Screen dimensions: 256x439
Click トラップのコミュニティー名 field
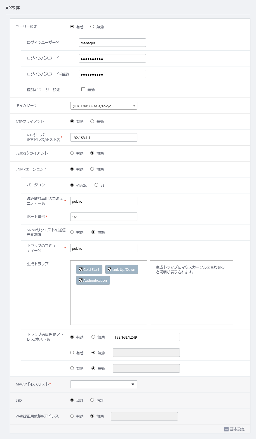click(104, 248)
